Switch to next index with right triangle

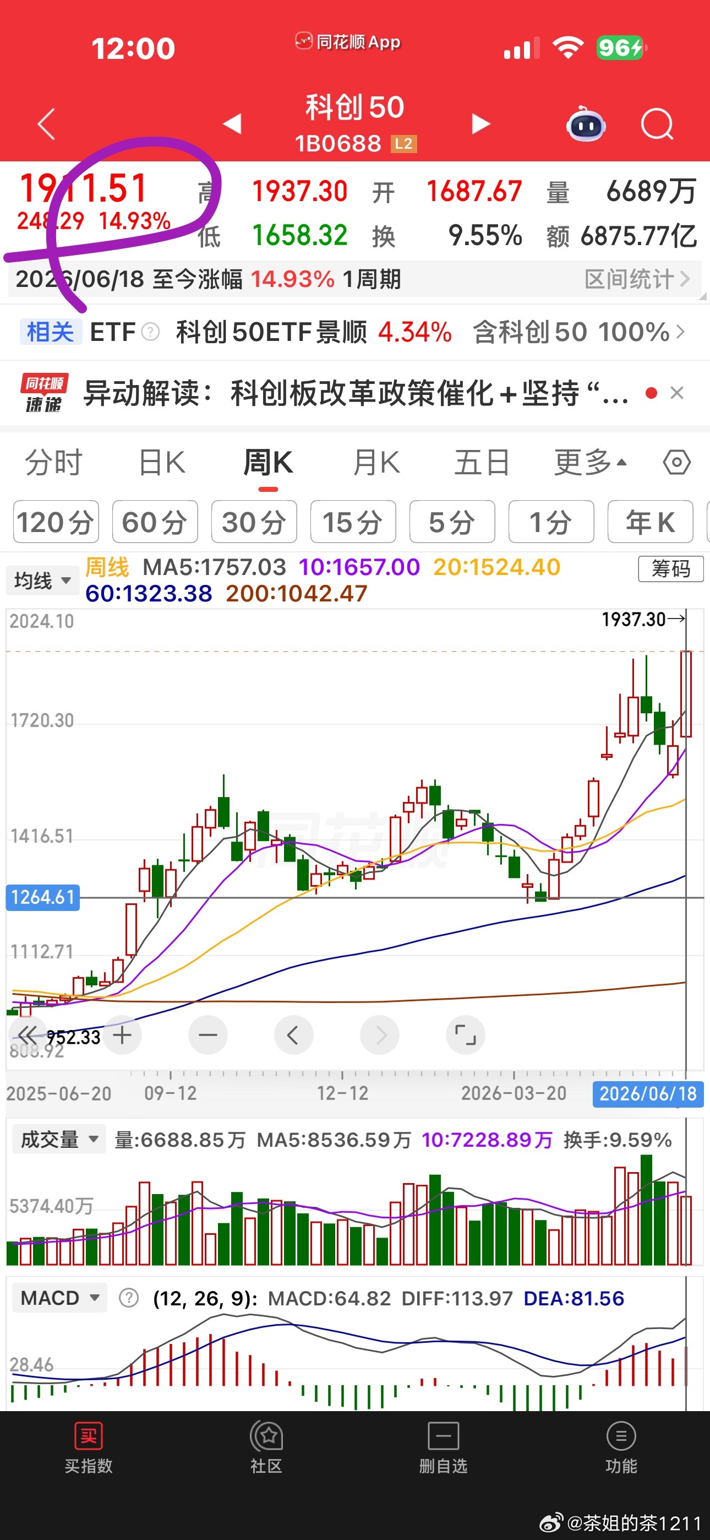tap(480, 124)
